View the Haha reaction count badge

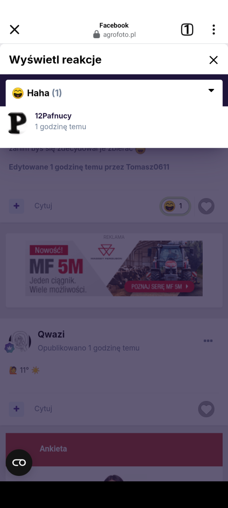pos(175,206)
